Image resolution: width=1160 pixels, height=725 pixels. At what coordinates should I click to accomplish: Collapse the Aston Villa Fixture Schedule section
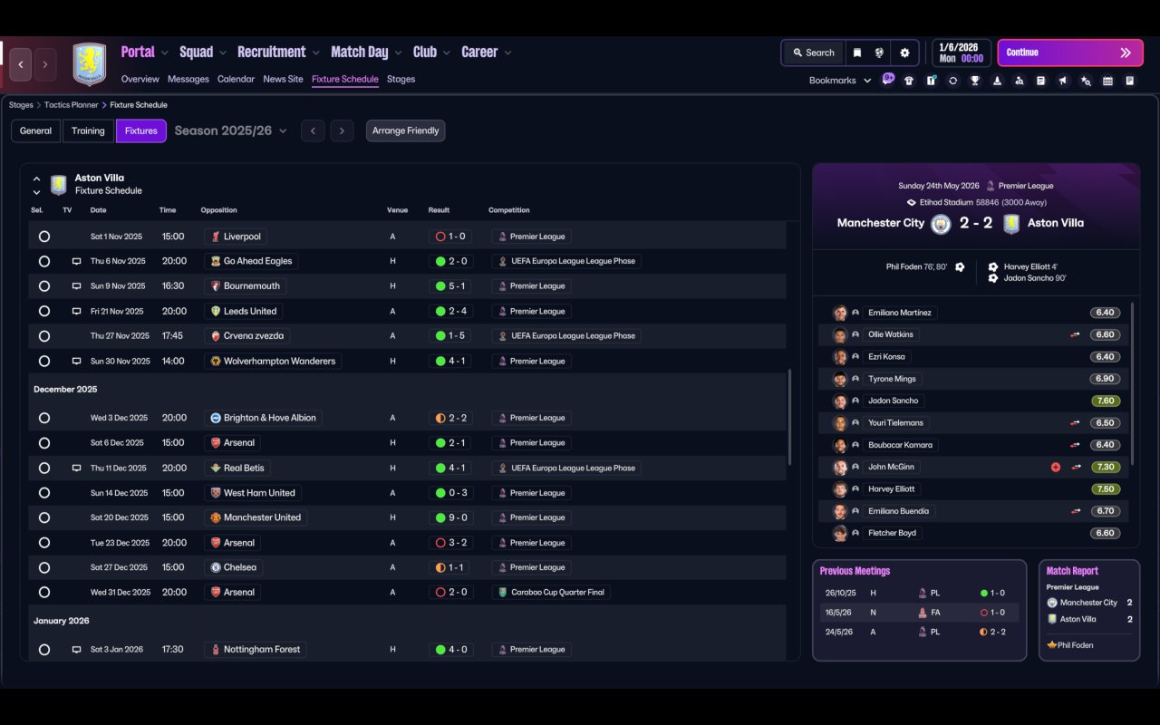36,179
